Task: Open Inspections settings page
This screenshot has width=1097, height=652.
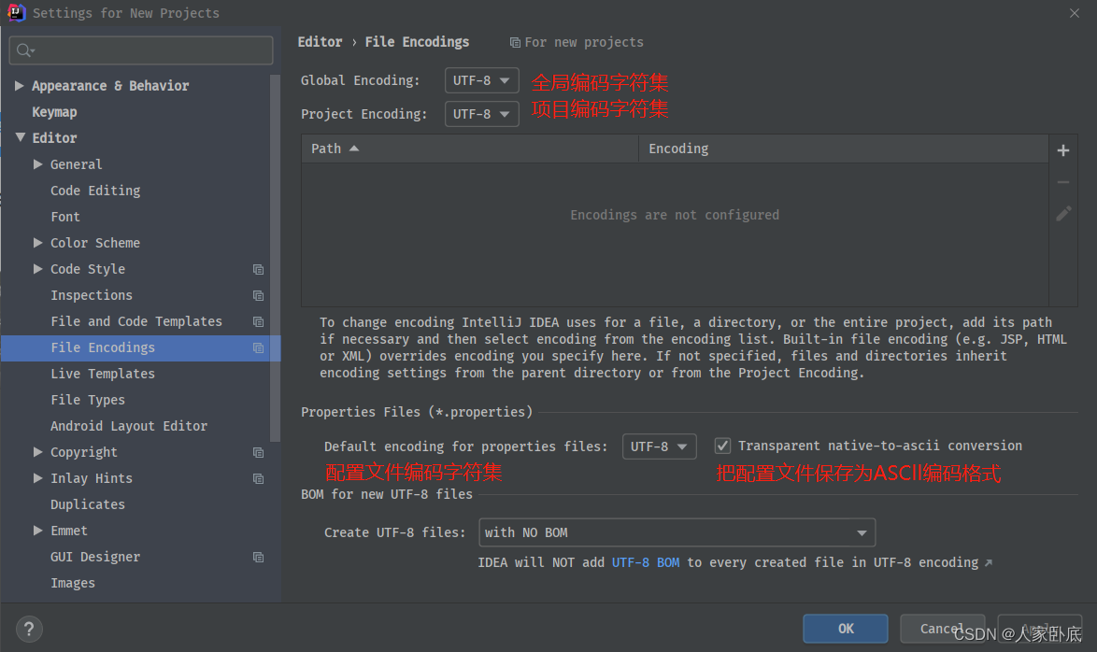Action: point(92,295)
